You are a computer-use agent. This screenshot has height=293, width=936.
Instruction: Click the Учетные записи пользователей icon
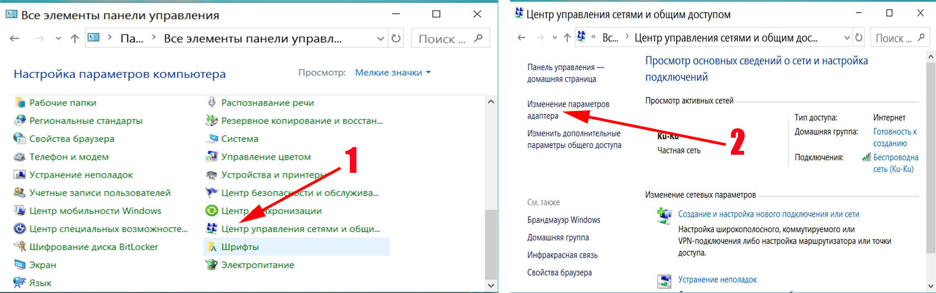(x=20, y=193)
